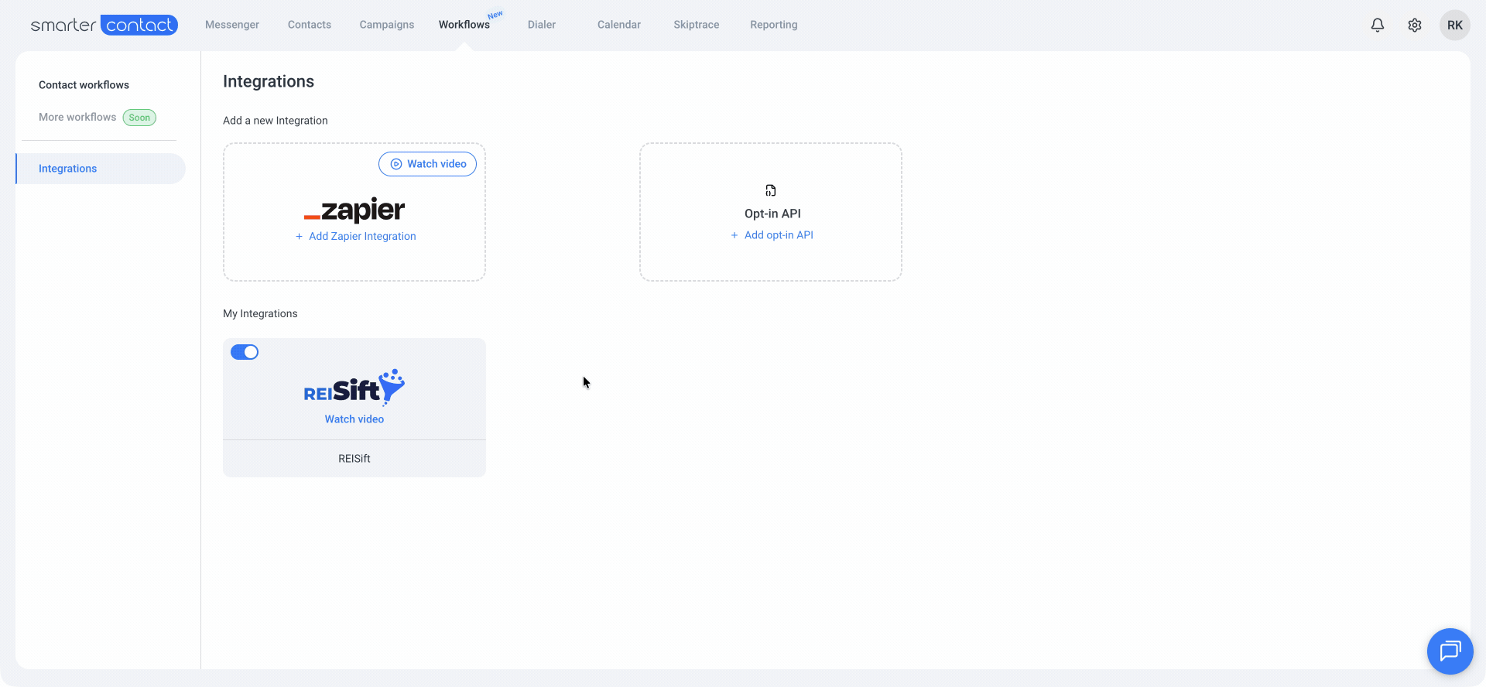Disable the REISift integration toggle
The image size is (1486, 687).
245,352
